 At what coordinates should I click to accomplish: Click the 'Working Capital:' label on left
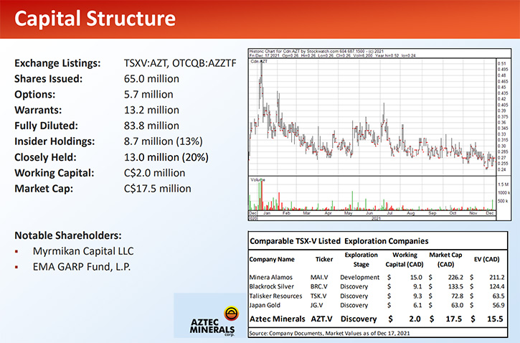tap(55, 173)
